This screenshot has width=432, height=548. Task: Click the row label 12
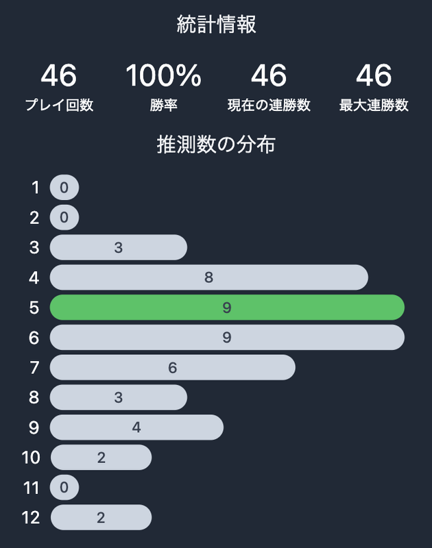tap(31, 518)
